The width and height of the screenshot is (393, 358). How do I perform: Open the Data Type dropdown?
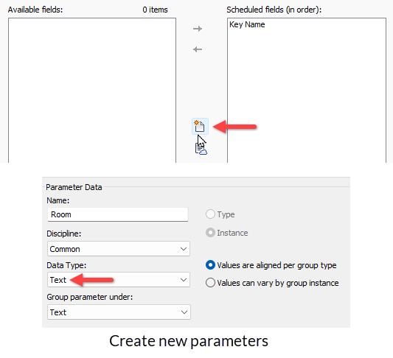[119, 280]
